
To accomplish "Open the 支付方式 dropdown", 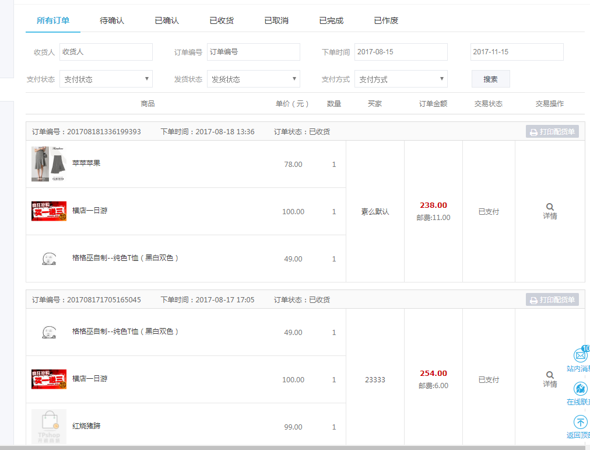I will (401, 79).
